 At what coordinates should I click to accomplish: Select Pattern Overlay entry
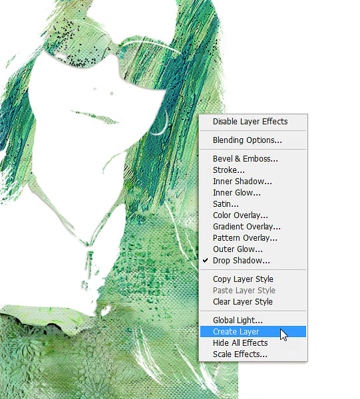click(x=253, y=238)
